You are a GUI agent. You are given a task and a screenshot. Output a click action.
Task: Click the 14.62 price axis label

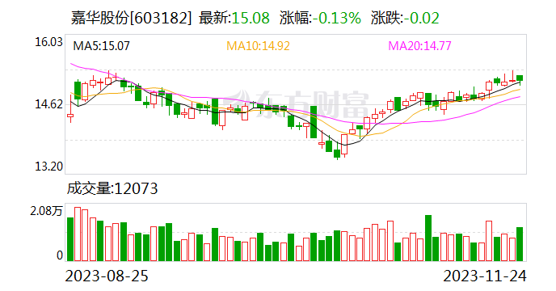(48, 104)
